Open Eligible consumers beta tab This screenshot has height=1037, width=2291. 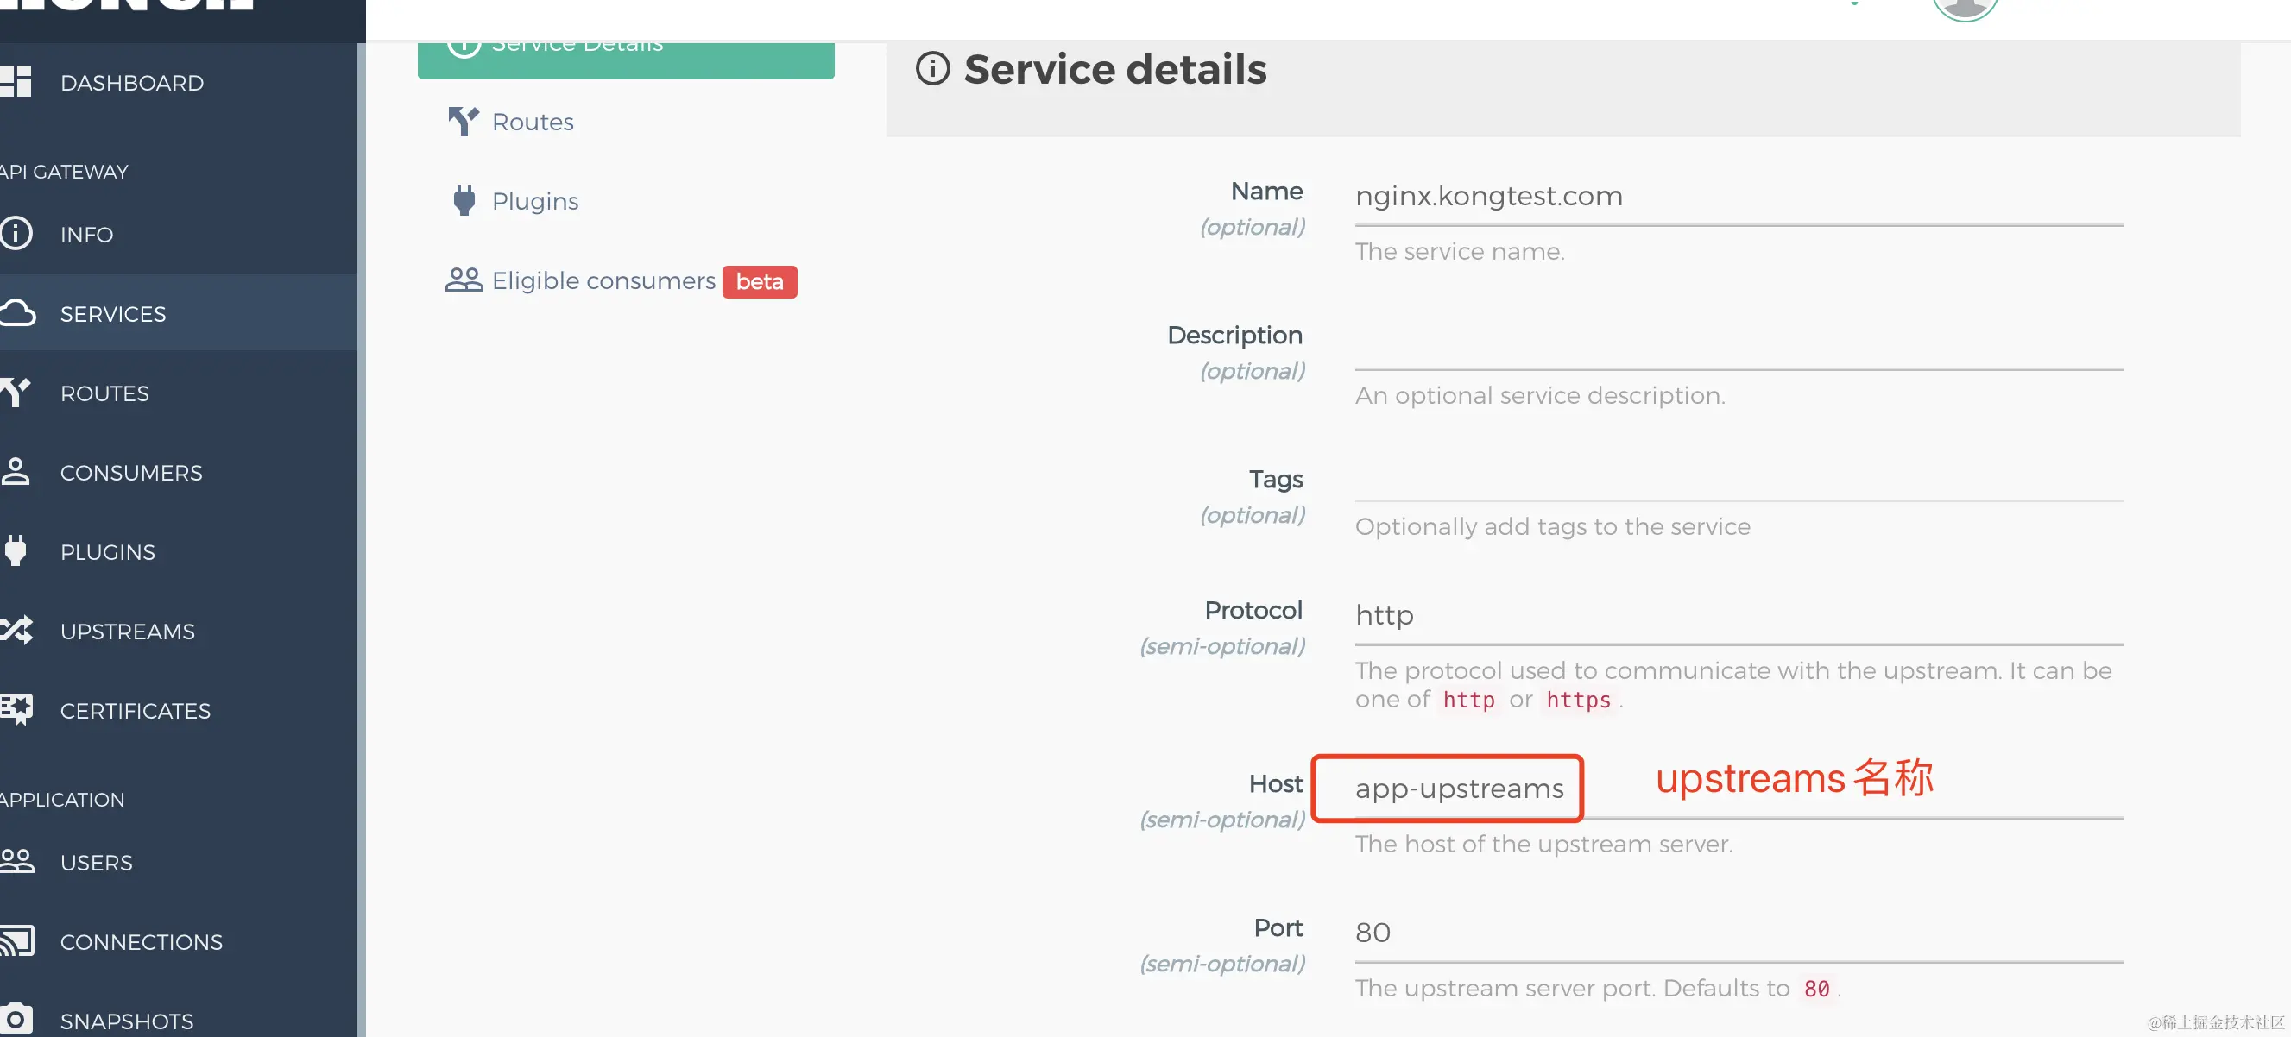pos(604,280)
